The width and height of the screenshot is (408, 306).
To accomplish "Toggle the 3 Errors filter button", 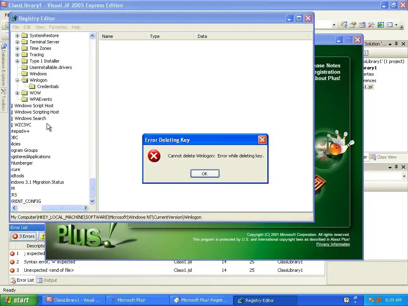I will pyautogui.click(x=24, y=236).
